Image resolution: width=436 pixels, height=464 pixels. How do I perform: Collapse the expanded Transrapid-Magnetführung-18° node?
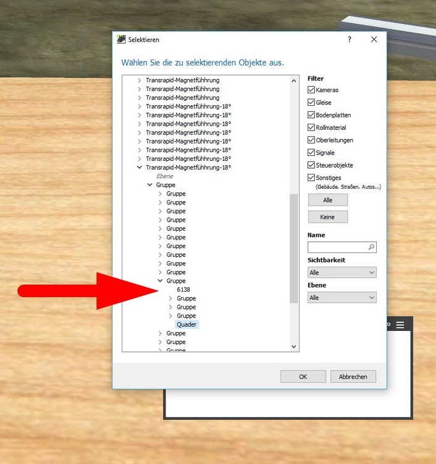pos(140,168)
